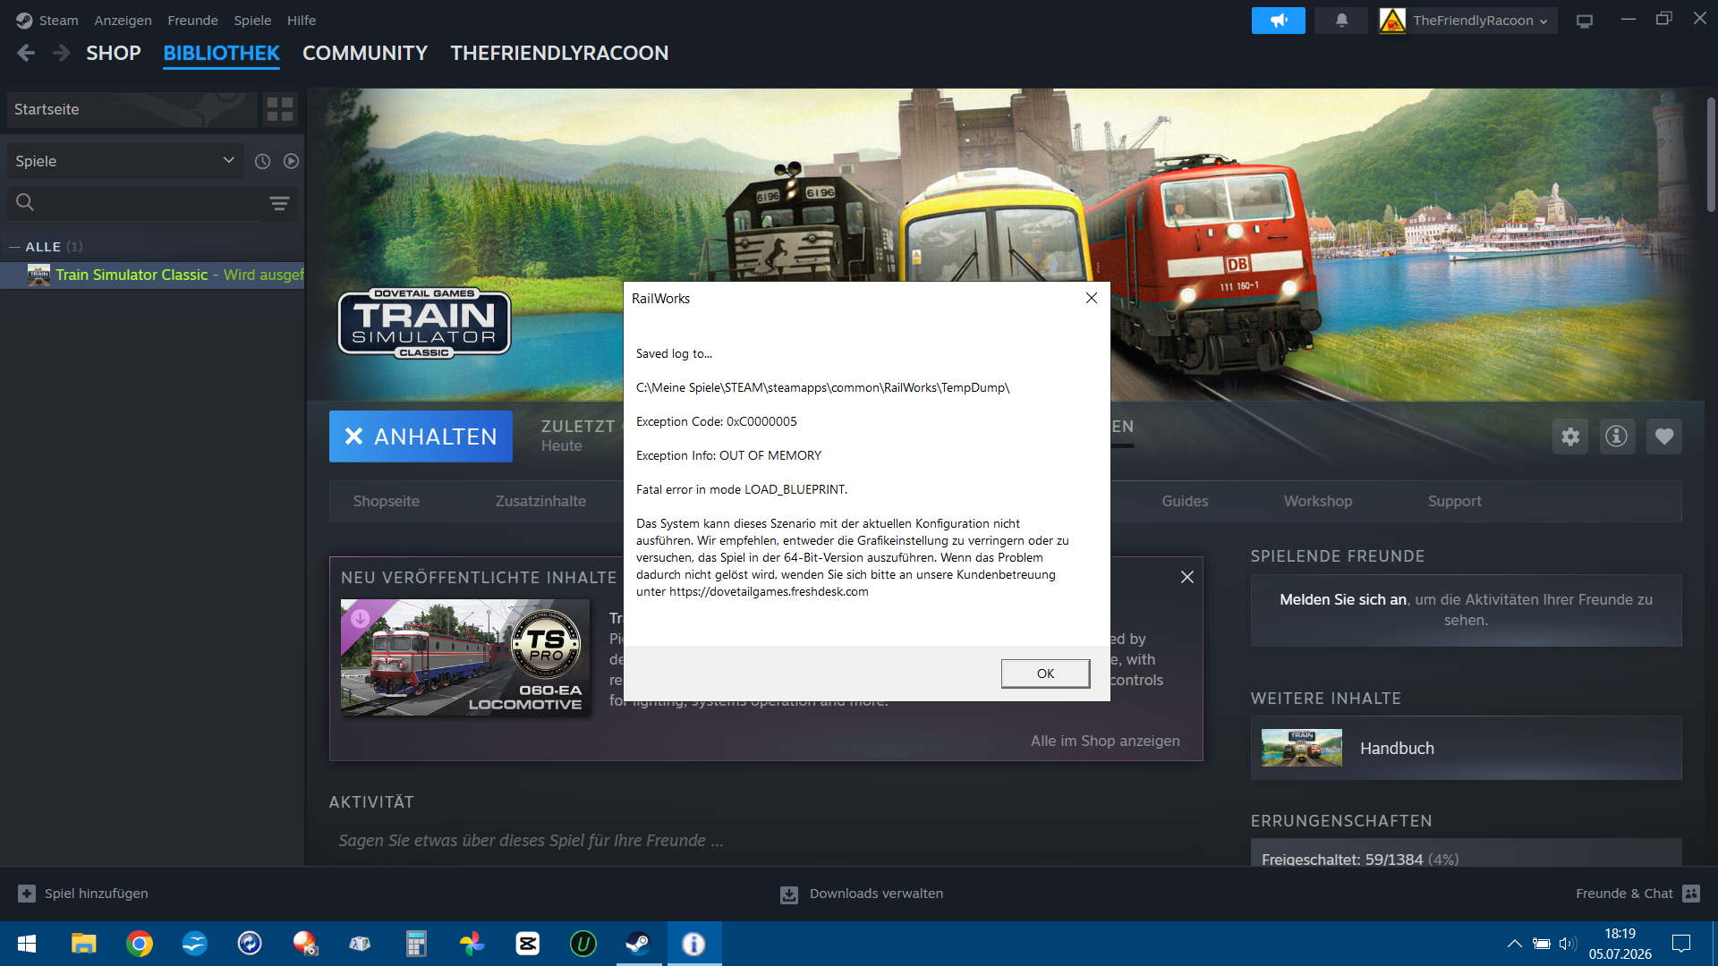The width and height of the screenshot is (1718, 966).
Task: Launch Google Chrome from taskbar
Action: pos(139,944)
